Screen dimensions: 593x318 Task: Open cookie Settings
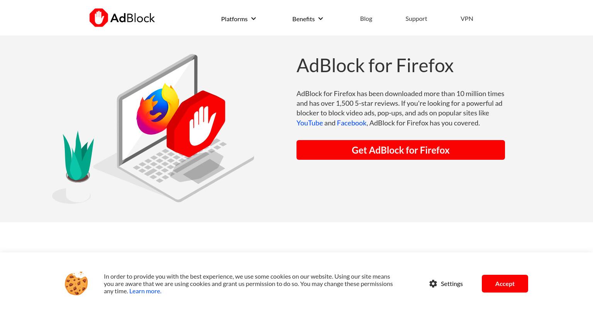tap(446, 284)
